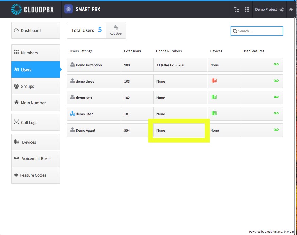Focus the Search users field
Screen dimensions: 297x235
pos(257,31)
